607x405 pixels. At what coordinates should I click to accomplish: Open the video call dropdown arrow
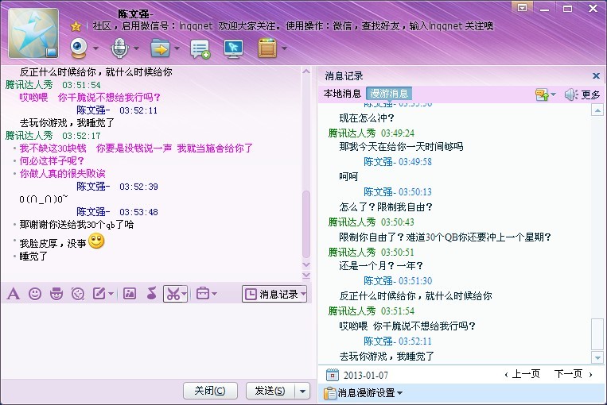click(x=95, y=48)
